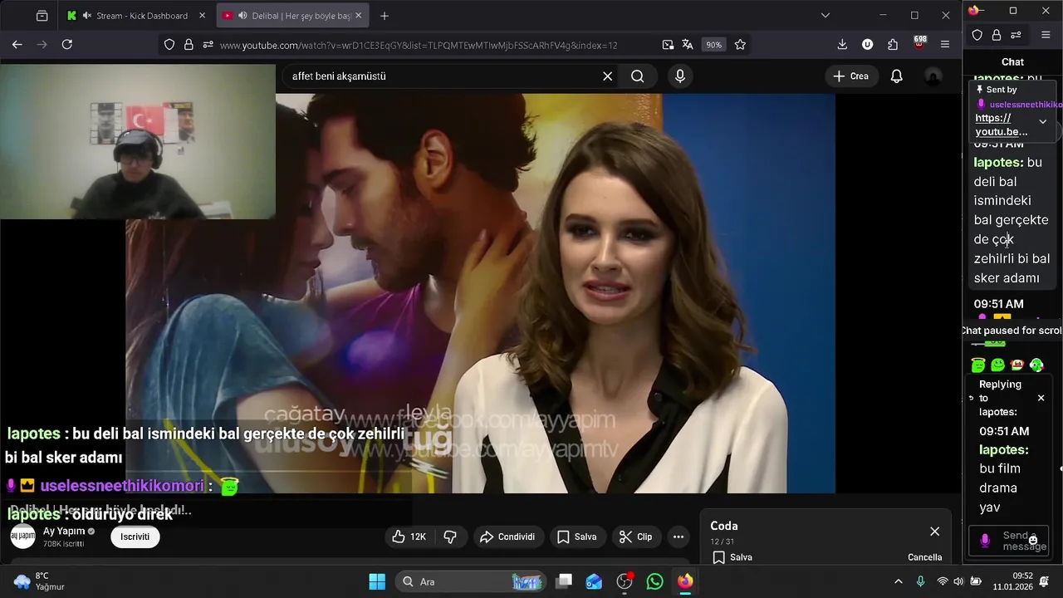Open the YouTube account avatar menu
1063x598 pixels.
click(x=933, y=76)
